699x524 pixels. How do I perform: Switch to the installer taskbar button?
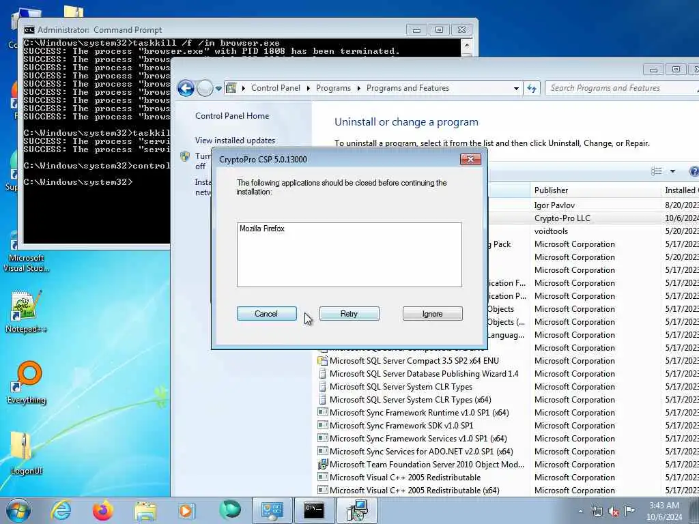pyautogui.click(x=356, y=510)
